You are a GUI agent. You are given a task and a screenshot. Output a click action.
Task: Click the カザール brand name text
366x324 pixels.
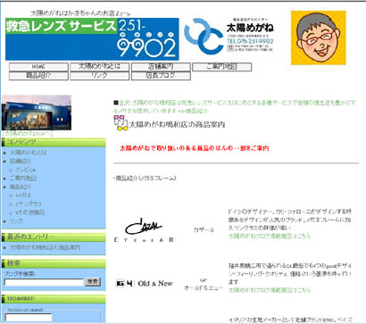click(x=204, y=230)
